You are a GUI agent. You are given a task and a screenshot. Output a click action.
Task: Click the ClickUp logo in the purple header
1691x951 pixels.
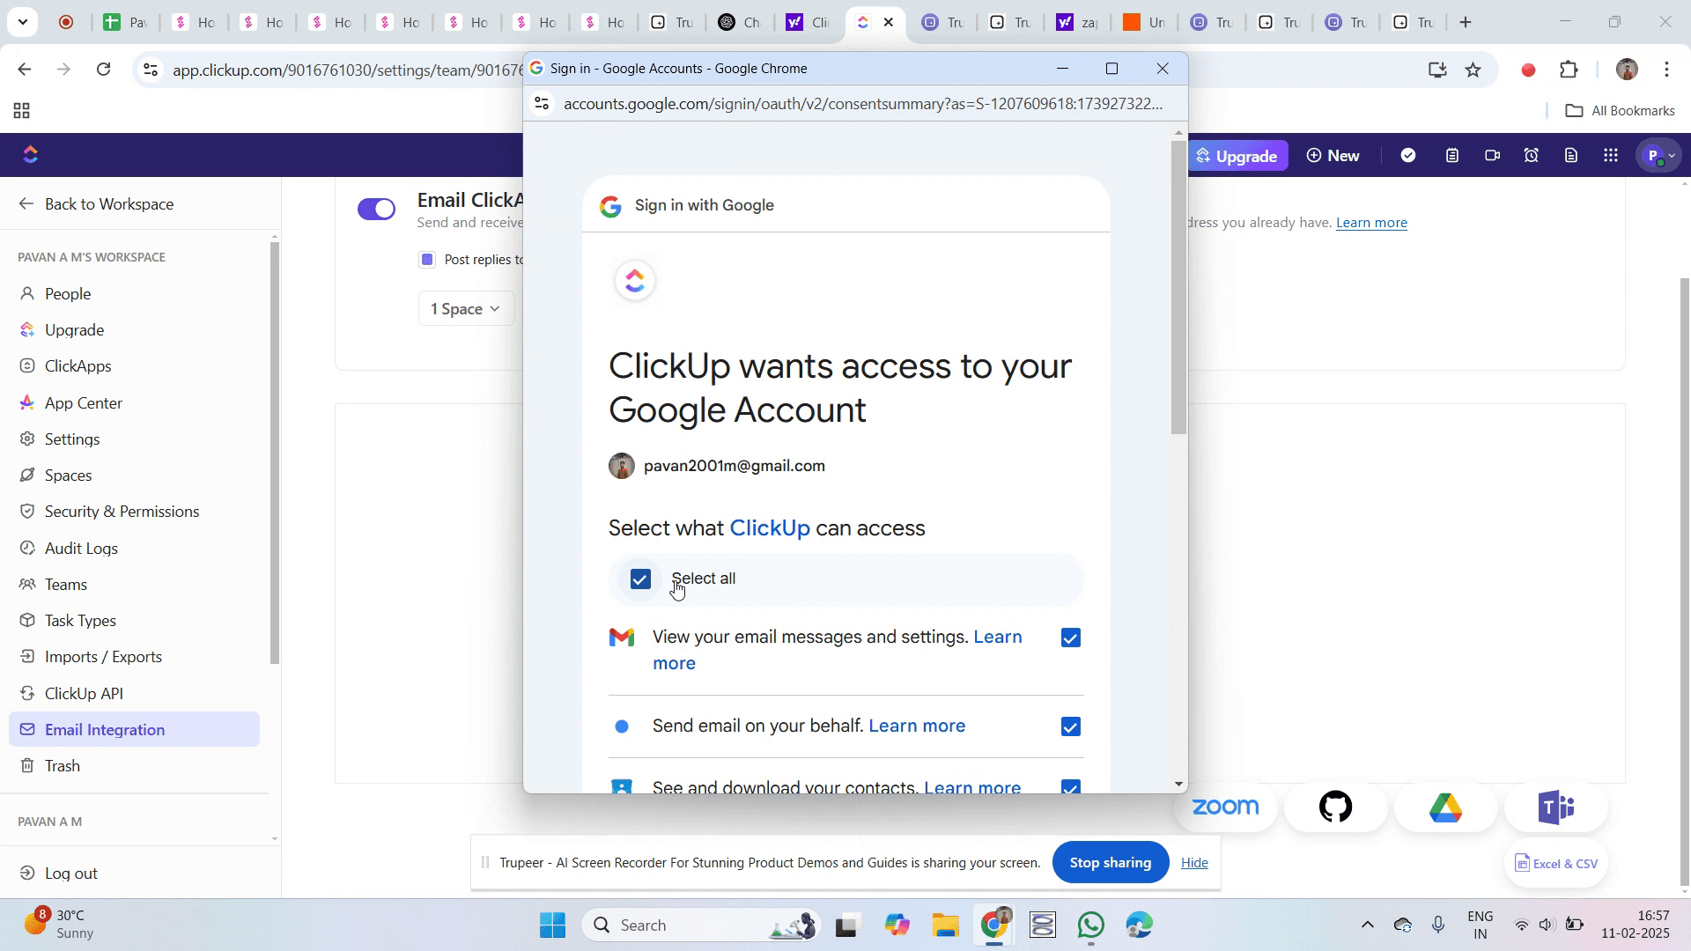(31, 155)
